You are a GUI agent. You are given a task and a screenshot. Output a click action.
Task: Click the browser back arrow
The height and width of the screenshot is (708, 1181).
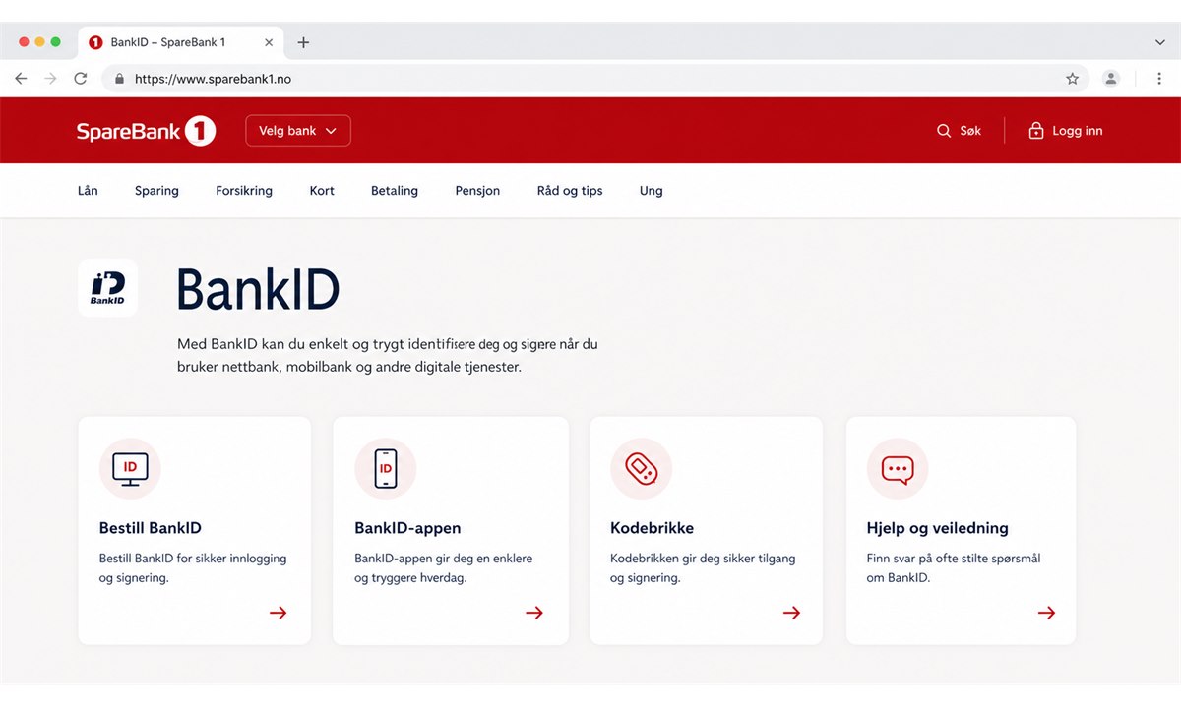[x=21, y=79]
